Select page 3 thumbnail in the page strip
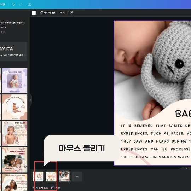This screenshot has height=191, width=191. coord(64,176)
